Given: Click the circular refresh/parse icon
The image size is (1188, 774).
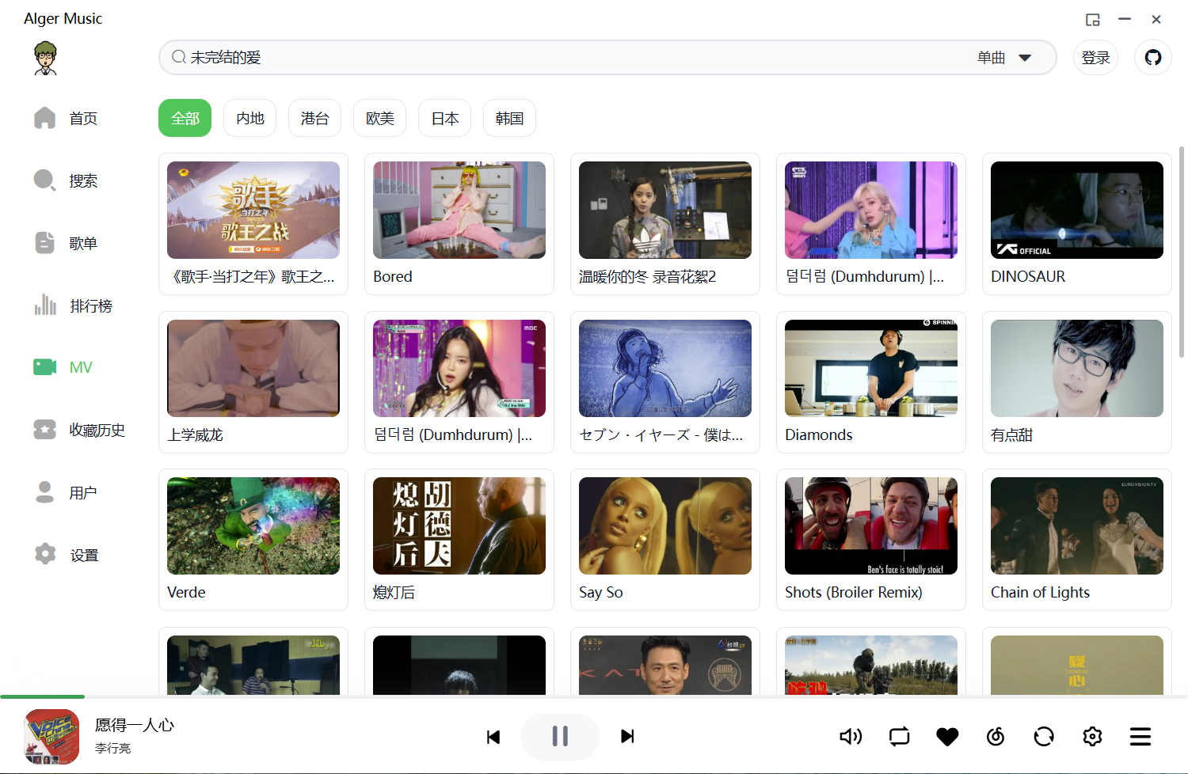Looking at the screenshot, I should click(1044, 737).
